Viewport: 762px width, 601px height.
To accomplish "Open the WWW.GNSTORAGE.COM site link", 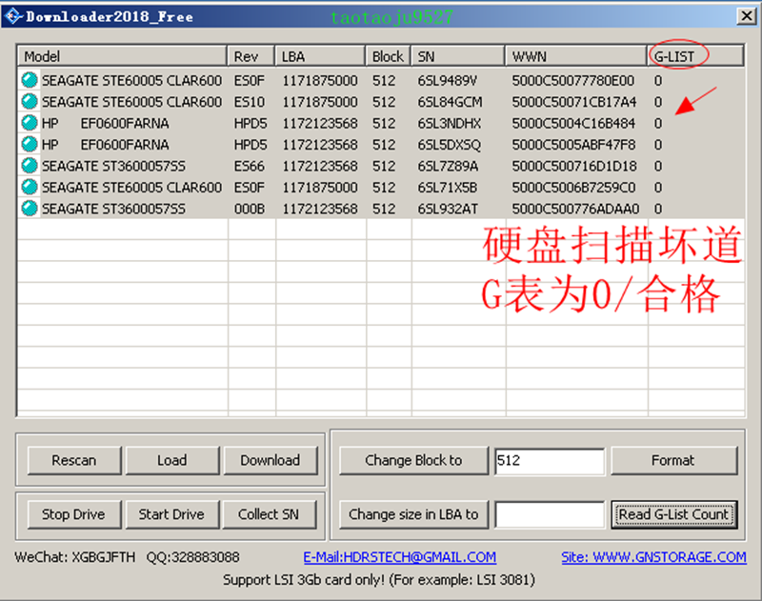I will [653, 557].
